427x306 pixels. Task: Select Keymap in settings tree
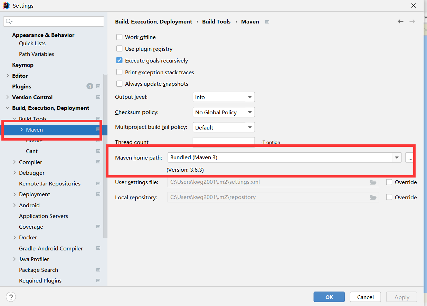click(23, 65)
